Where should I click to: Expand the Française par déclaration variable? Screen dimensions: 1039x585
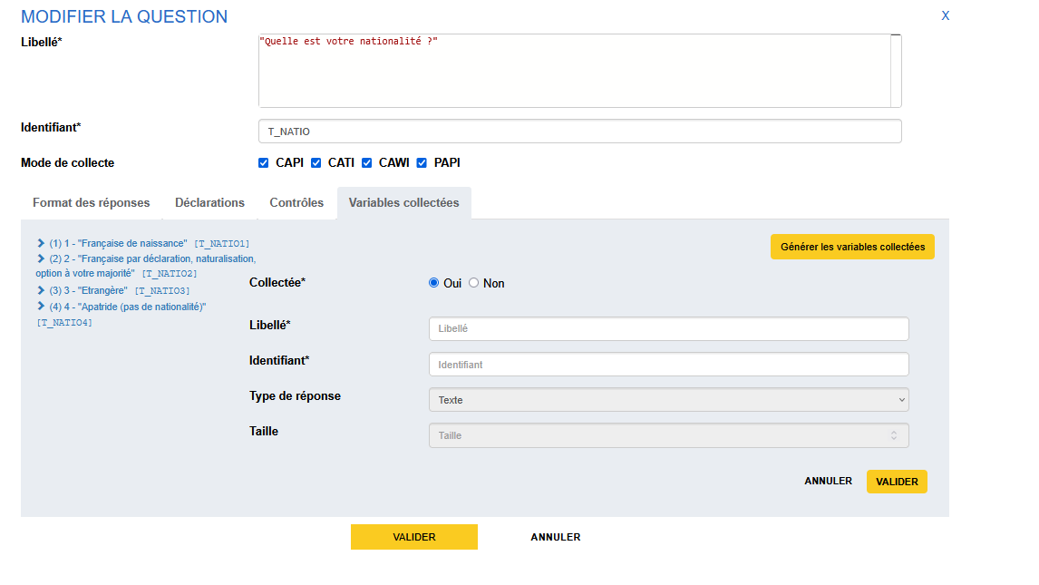(42, 258)
